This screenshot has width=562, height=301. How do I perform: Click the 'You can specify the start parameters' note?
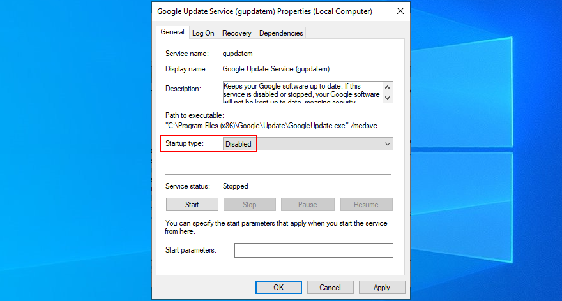point(276,227)
